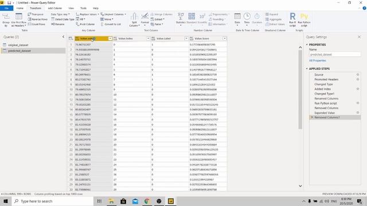
Task: Close the Query Settings pane
Action: pyautogui.click(x=360, y=37)
